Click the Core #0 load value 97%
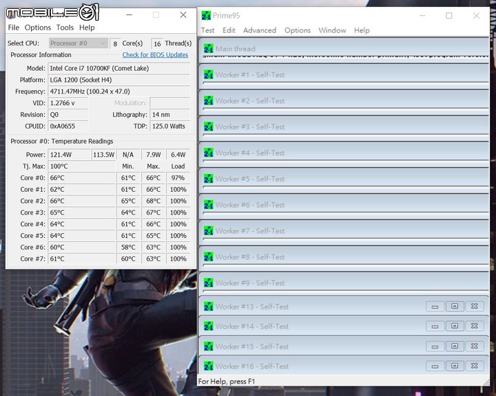496x396 pixels. click(178, 178)
